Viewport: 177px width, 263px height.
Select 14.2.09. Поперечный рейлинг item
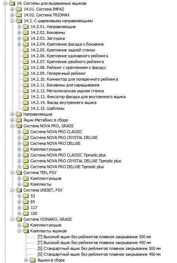coord(58,73)
